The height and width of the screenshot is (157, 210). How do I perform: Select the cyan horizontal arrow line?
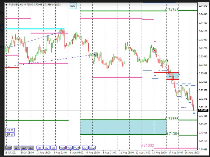click(33, 29)
